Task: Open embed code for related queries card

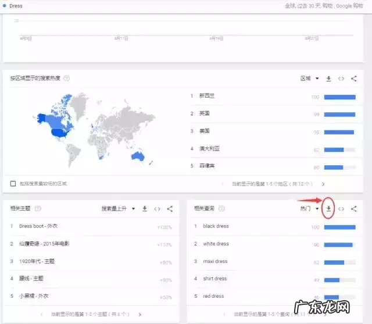Action: point(341,209)
